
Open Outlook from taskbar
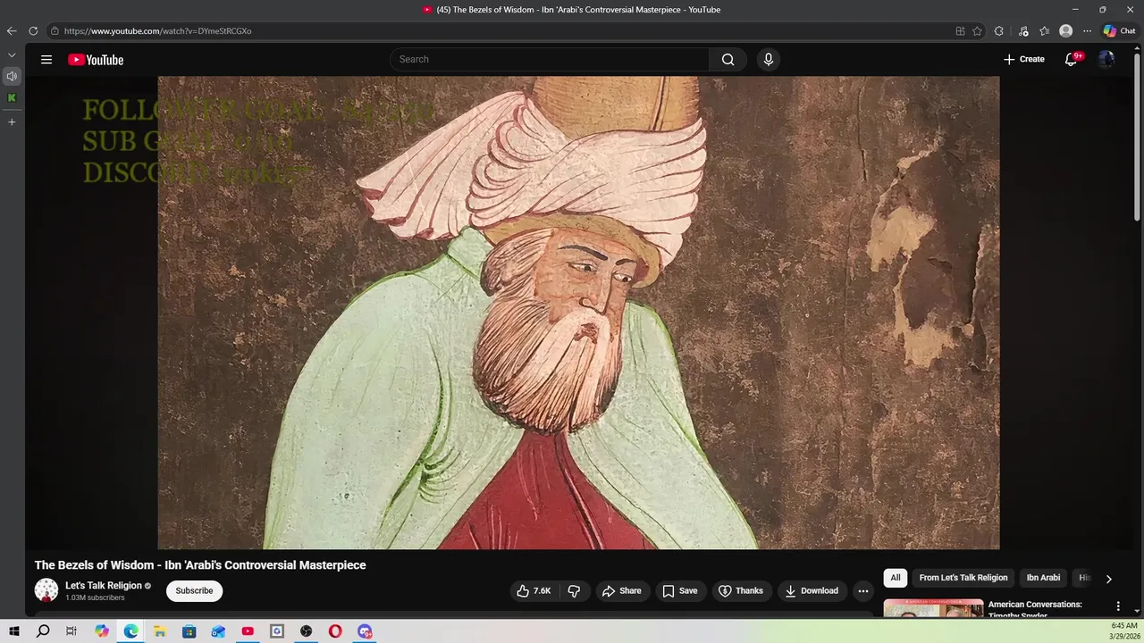(x=218, y=631)
